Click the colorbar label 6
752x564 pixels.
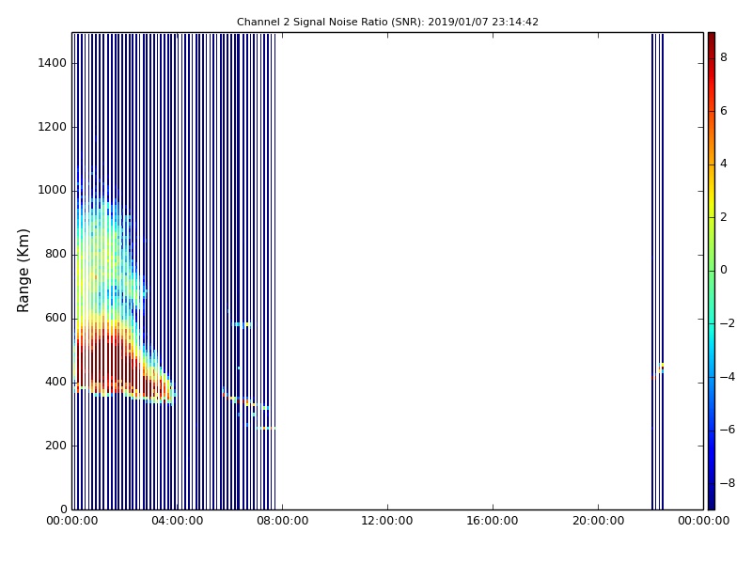coord(724,111)
